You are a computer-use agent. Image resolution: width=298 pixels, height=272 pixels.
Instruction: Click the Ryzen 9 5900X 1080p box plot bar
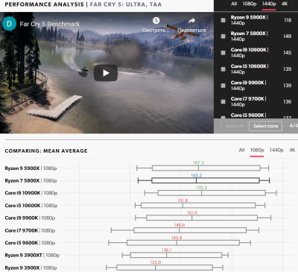(206, 168)
